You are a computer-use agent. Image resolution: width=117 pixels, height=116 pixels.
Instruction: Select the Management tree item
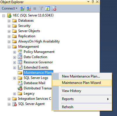click(x=28, y=47)
